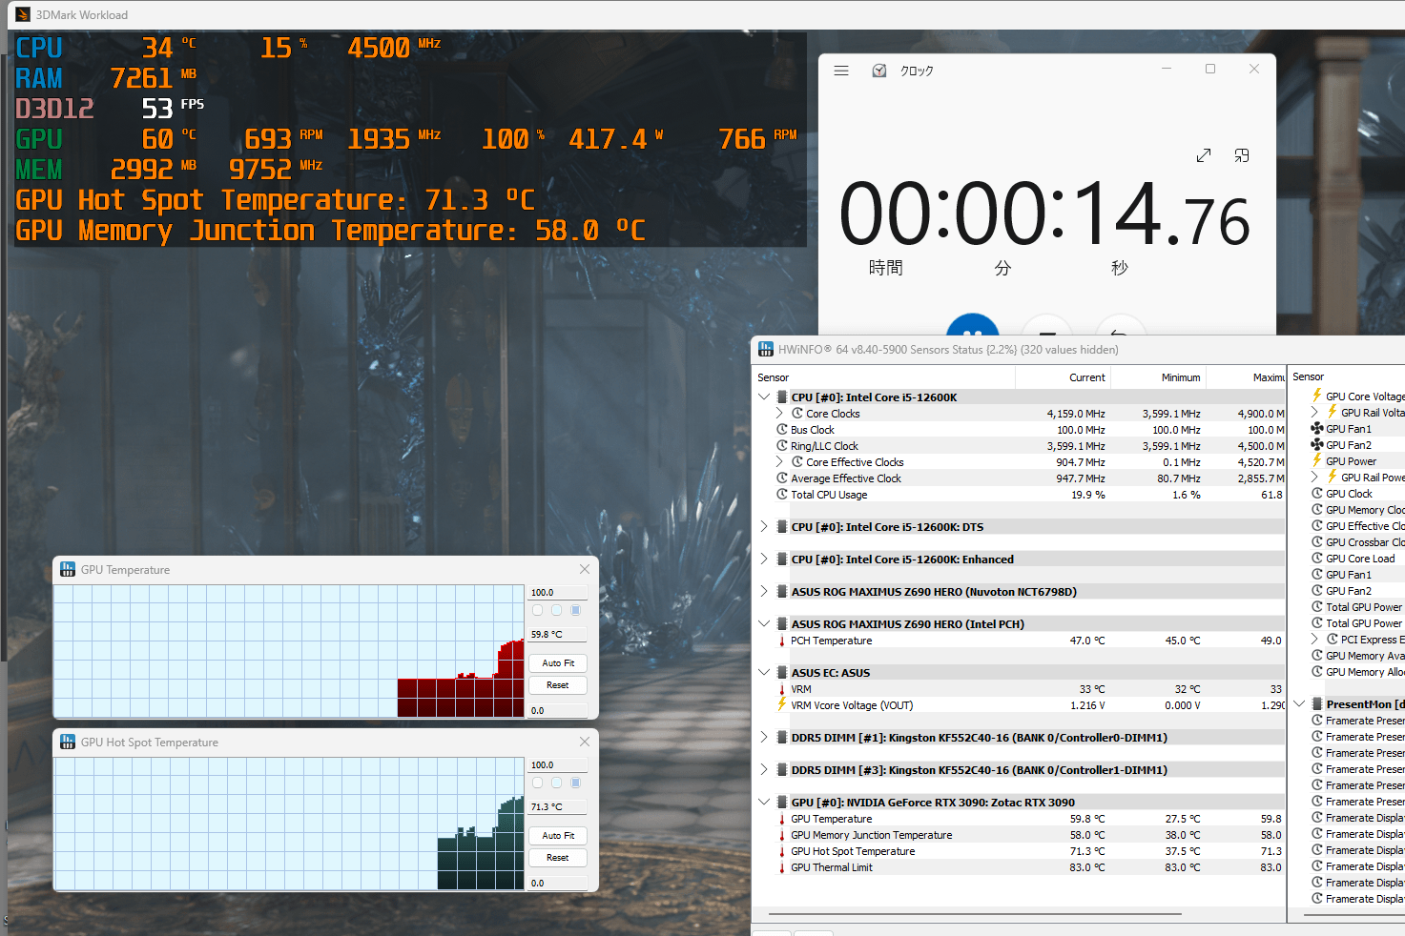
Task: Click the thermometer icon beside PCH Temperature
Action: [782, 641]
